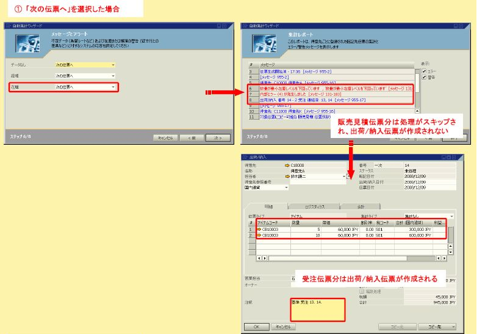Expand the 在庫 dropdown set to 次の伝票へ
Viewport: 485px width, 334px height.
coord(113,87)
